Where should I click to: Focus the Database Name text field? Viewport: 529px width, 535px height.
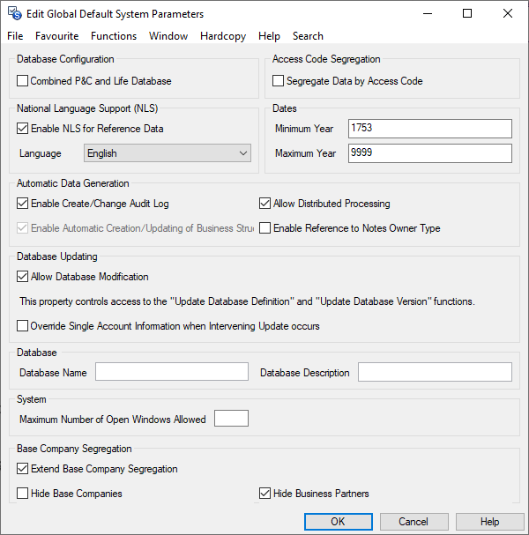[x=172, y=372]
